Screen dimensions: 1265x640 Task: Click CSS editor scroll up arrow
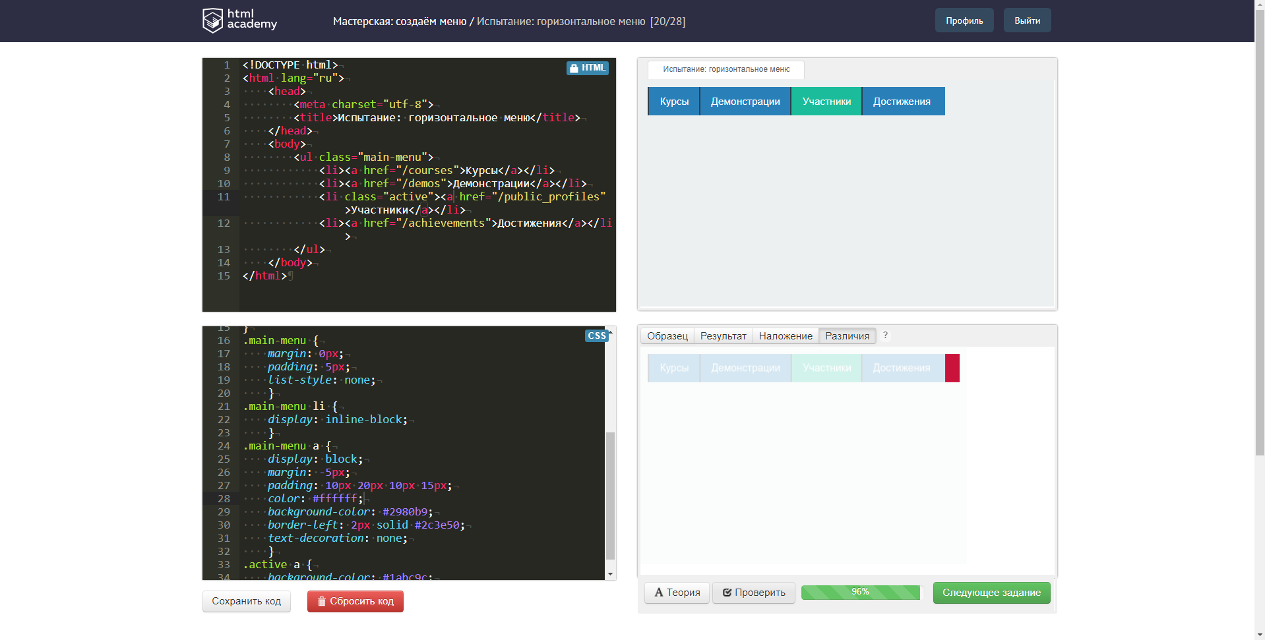click(610, 332)
